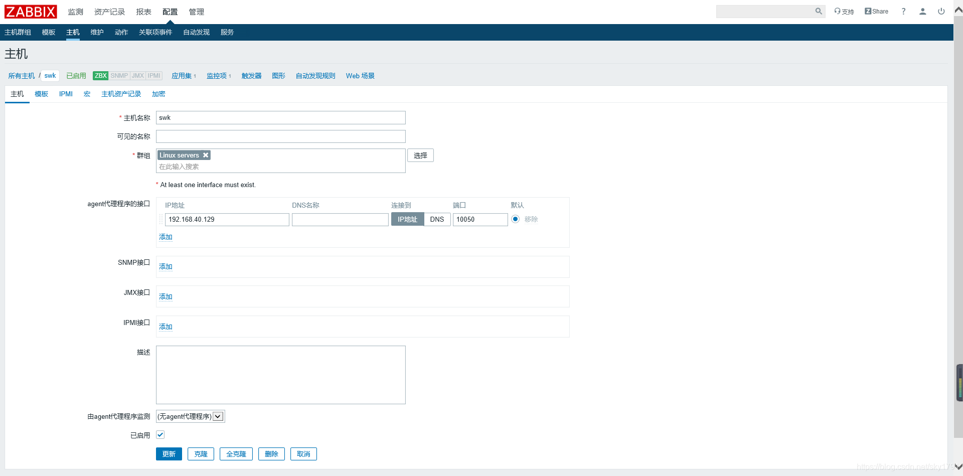Open the Web scenarios link
Viewport: 963px width, 476px height.
point(360,76)
